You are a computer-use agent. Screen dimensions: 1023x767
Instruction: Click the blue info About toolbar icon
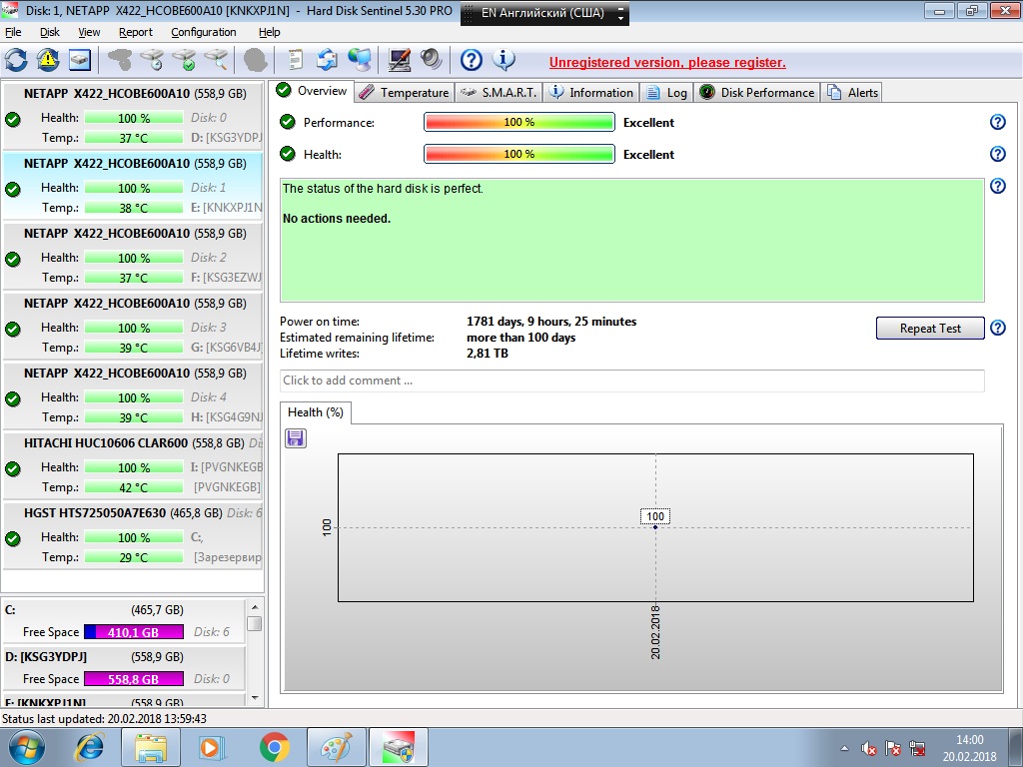click(x=504, y=60)
